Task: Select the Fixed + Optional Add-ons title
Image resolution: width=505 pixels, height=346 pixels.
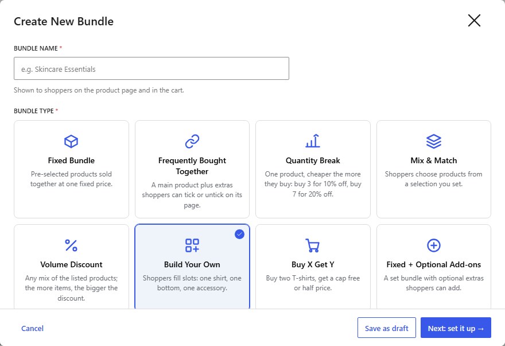Action: click(x=433, y=264)
